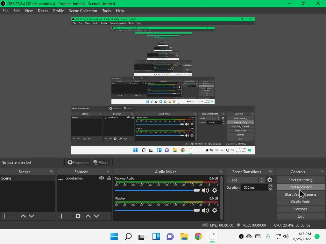Image resolution: width=326 pixels, height=244 pixels.
Task: Mute Mic/Aux speaker
Action: [205, 210]
